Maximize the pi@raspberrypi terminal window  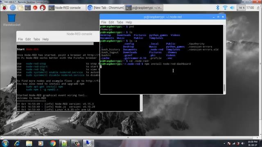point(218,17)
